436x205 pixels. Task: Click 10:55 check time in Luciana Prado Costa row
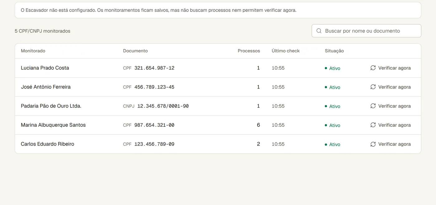(278, 68)
